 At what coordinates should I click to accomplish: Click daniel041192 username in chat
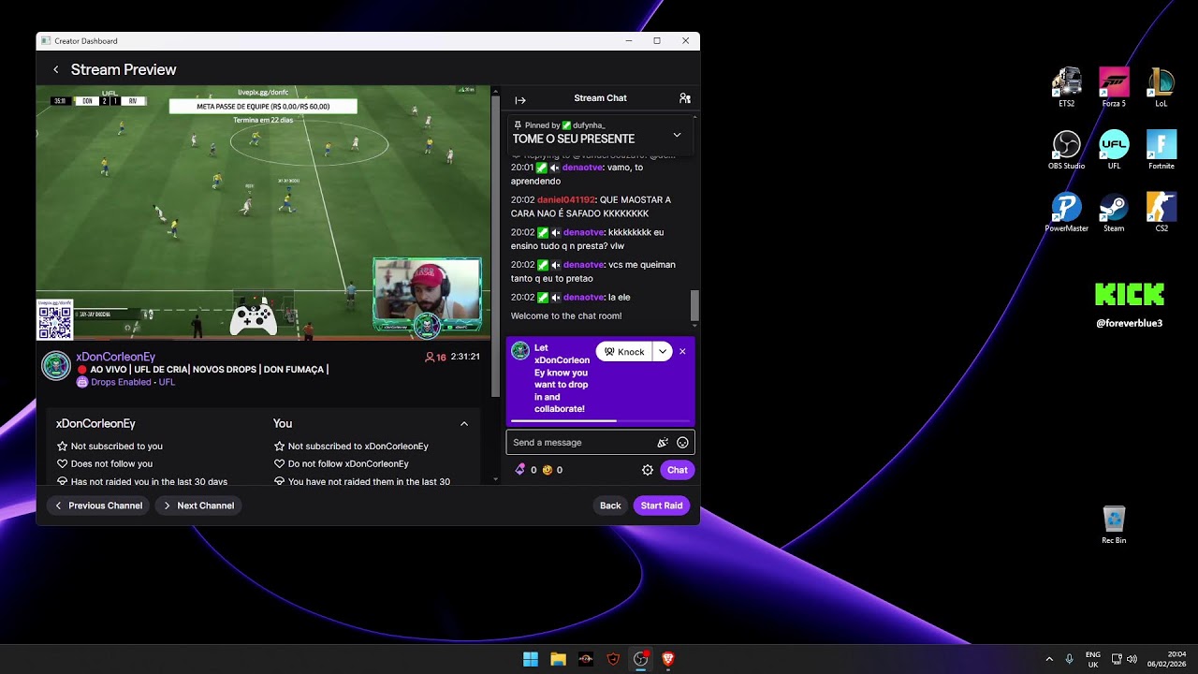(x=566, y=199)
